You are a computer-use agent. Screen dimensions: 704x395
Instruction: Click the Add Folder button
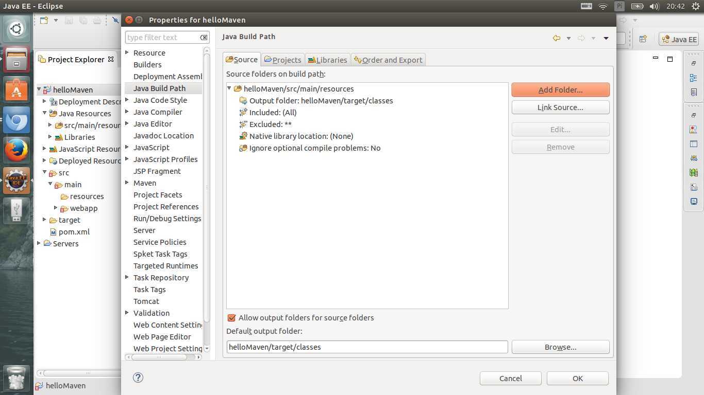pos(560,89)
